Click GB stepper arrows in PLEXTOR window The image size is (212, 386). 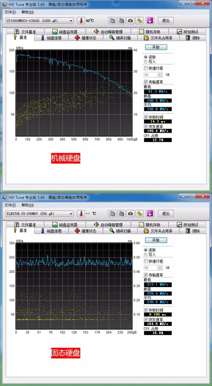point(160,268)
